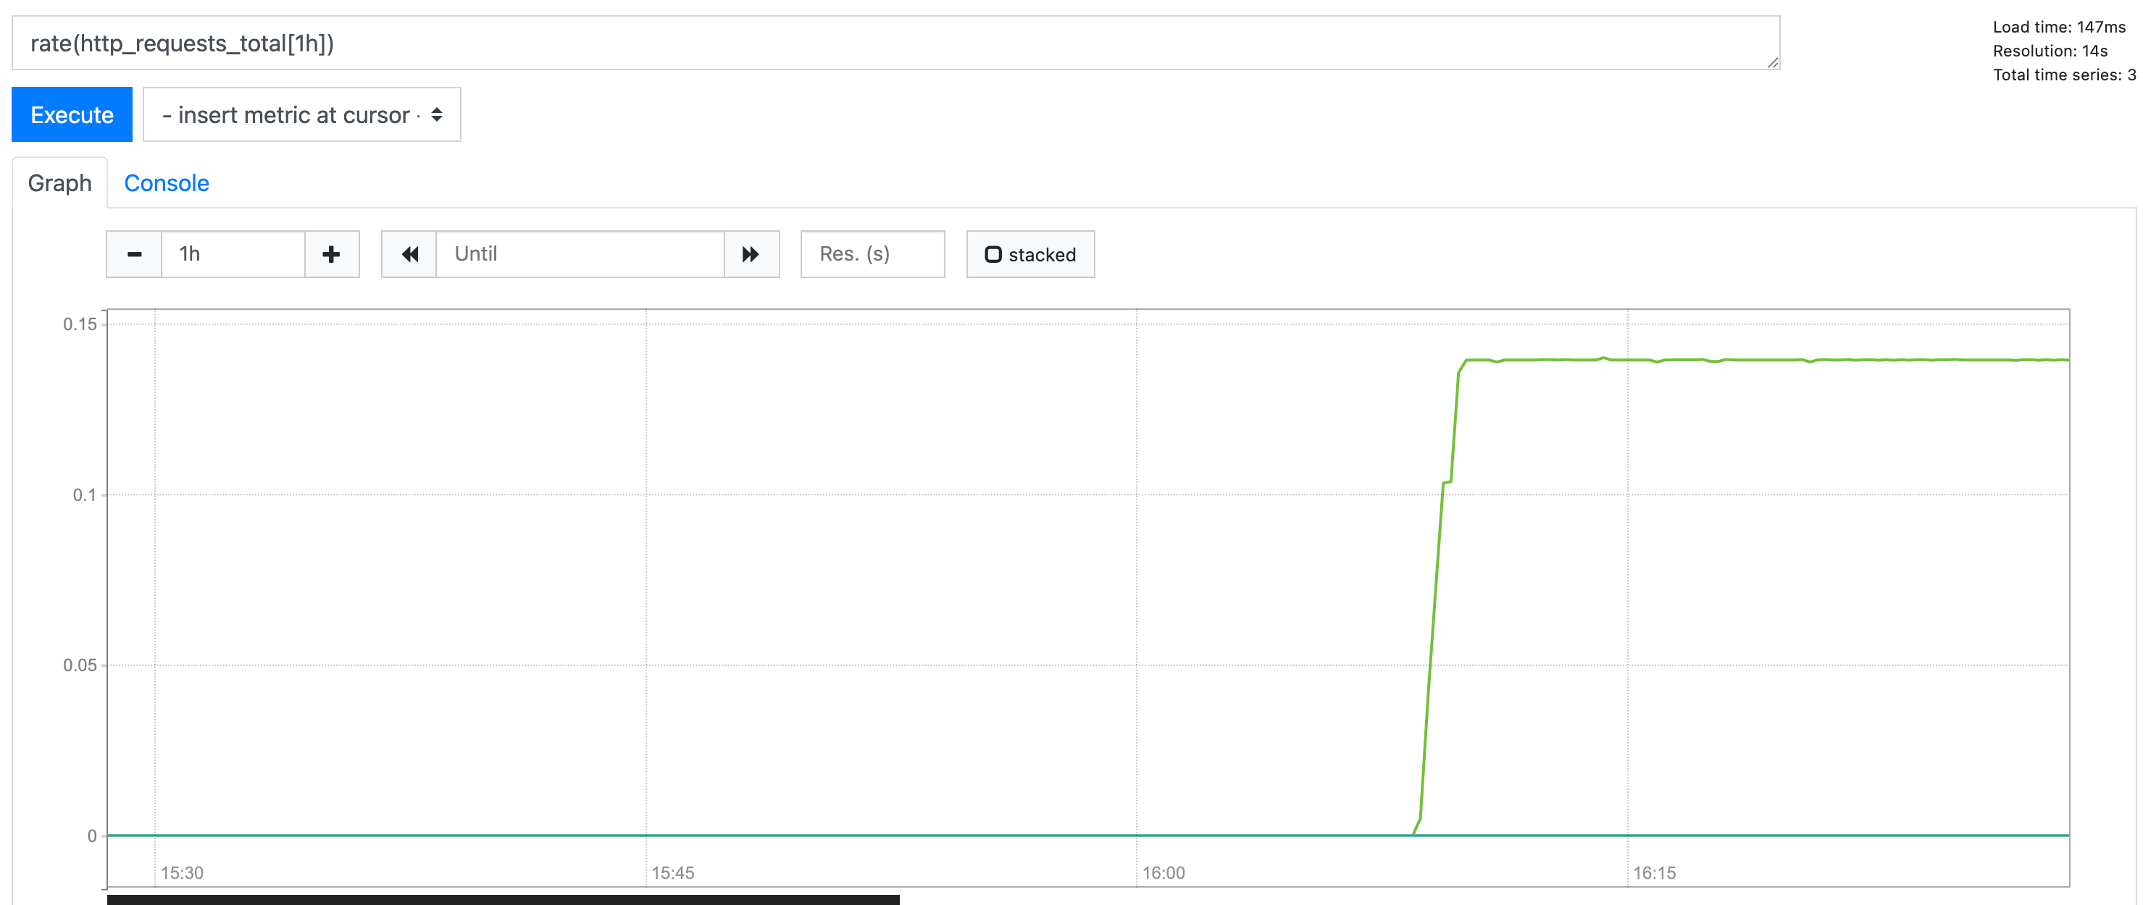This screenshot has width=2143, height=905.
Task: Toggle the stacked checkbox
Action: (x=993, y=254)
